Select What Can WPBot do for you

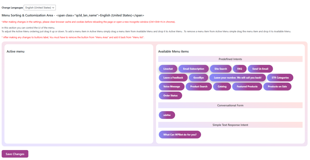(180, 134)
